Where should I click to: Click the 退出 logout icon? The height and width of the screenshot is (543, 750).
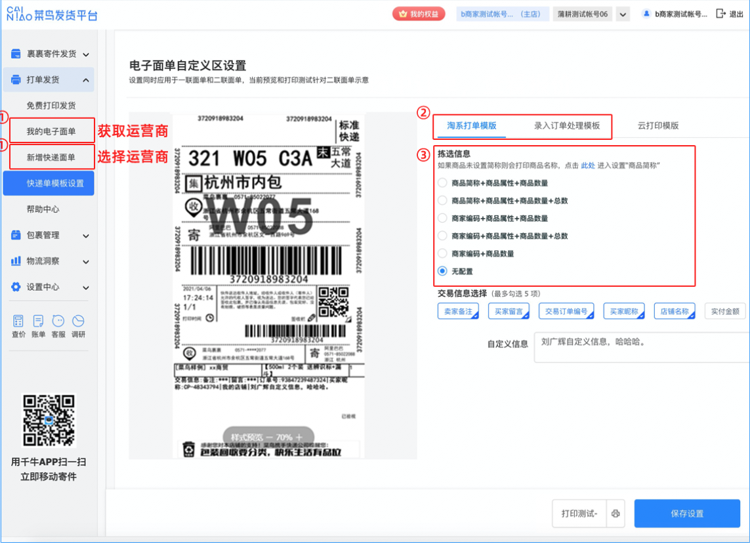[x=720, y=14]
